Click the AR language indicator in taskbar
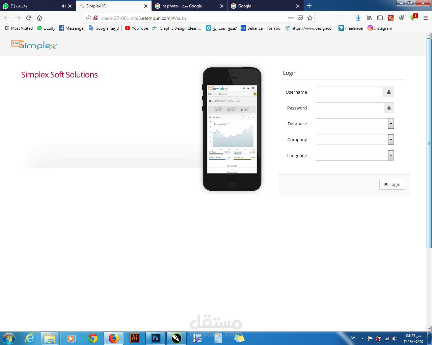 coord(353,338)
